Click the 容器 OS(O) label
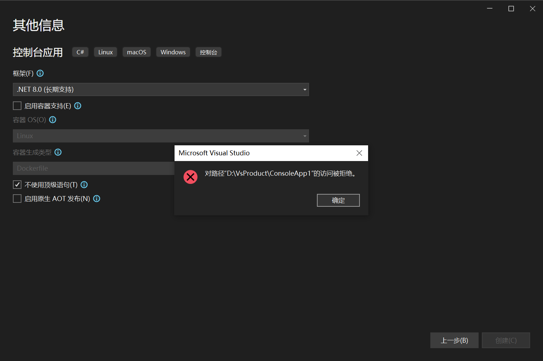Viewport: 543px width, 361px height. (x=29, y=120)
